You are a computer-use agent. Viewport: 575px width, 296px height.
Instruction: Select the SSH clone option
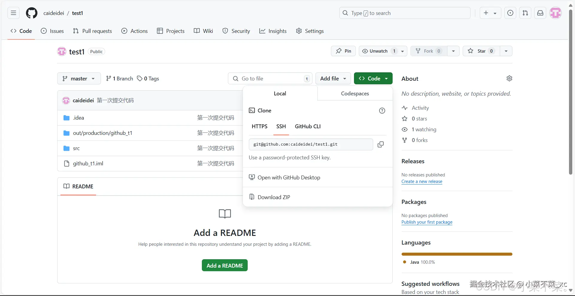point(281,126)
